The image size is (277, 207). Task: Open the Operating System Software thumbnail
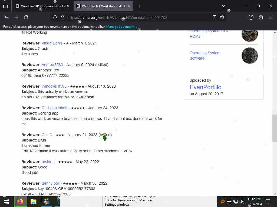click(250, 56)
